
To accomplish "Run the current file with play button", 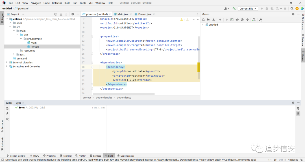I will pos(262,8).
